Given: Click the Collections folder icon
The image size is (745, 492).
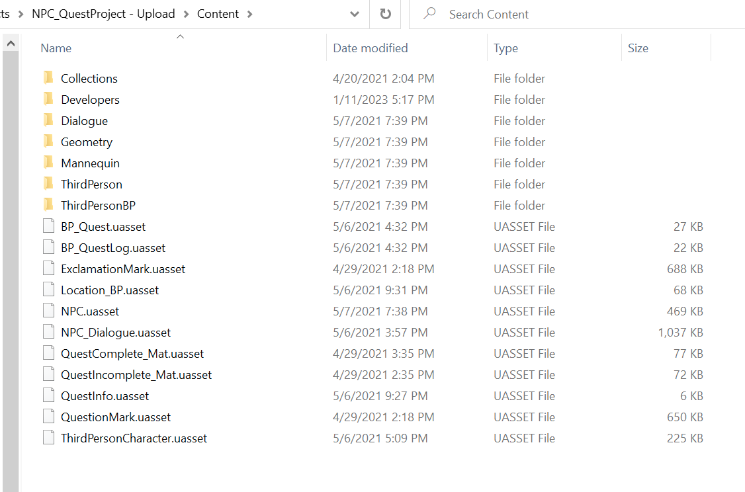Looking at the screenshot, I should (x=48, y=78).
